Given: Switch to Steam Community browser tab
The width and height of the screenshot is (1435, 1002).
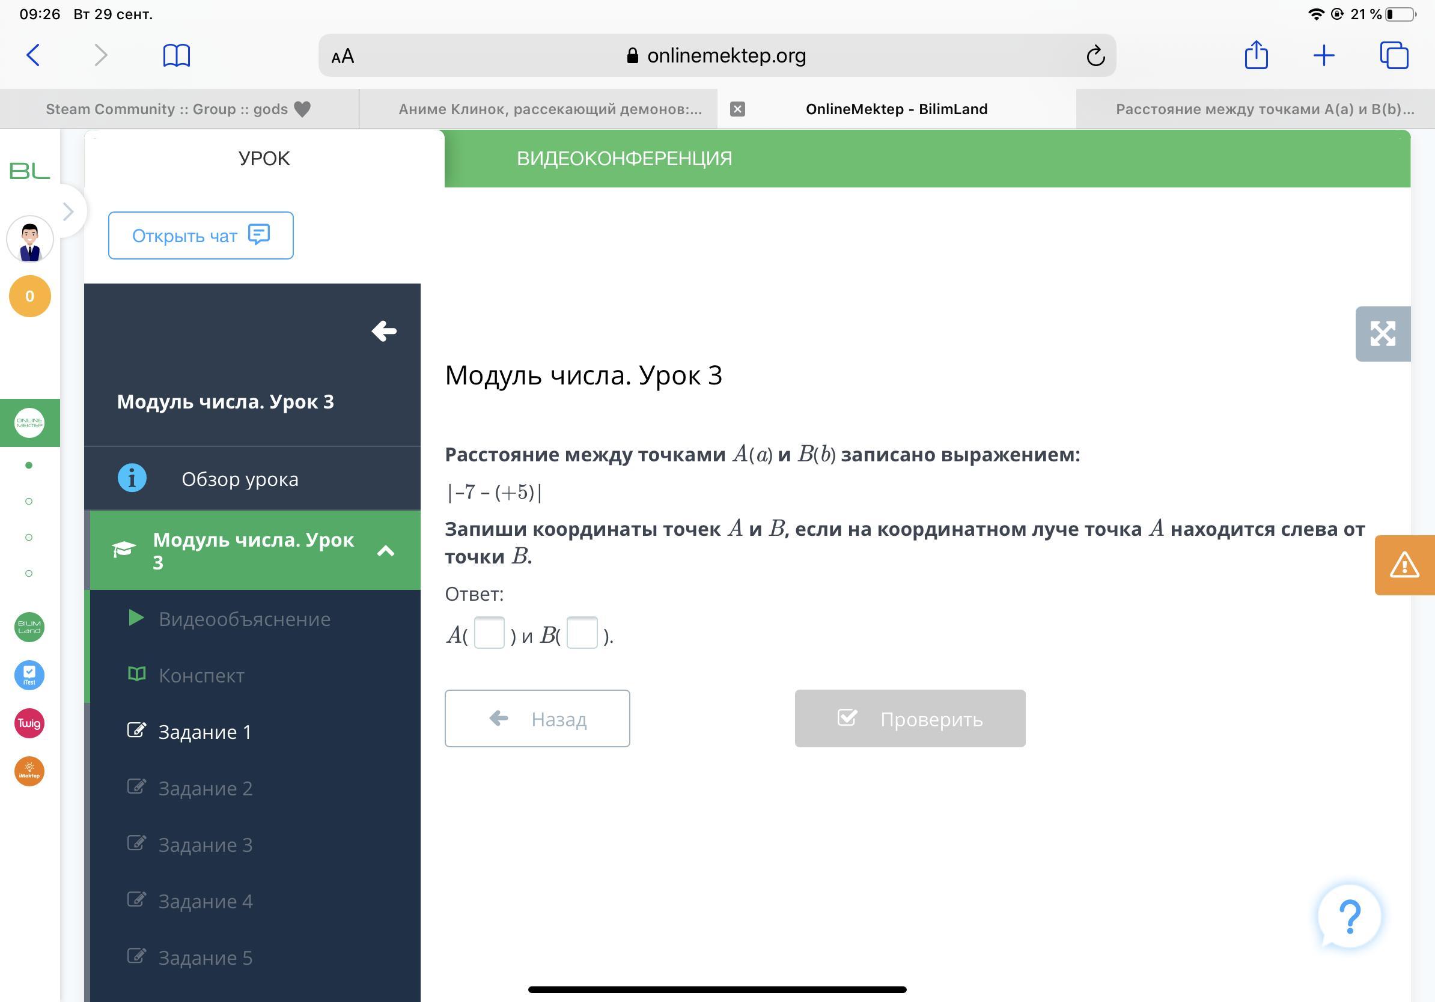Looking at the screenshot, I should [178, 109].
